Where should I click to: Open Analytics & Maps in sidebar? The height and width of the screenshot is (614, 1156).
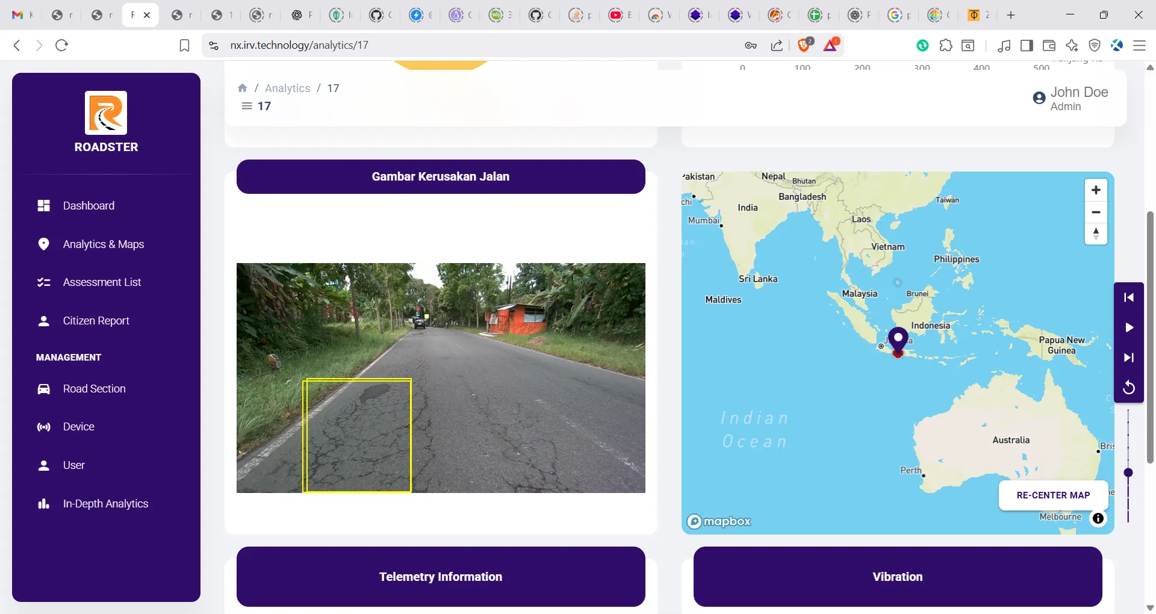pyautogui.click(x=90, y=244)
